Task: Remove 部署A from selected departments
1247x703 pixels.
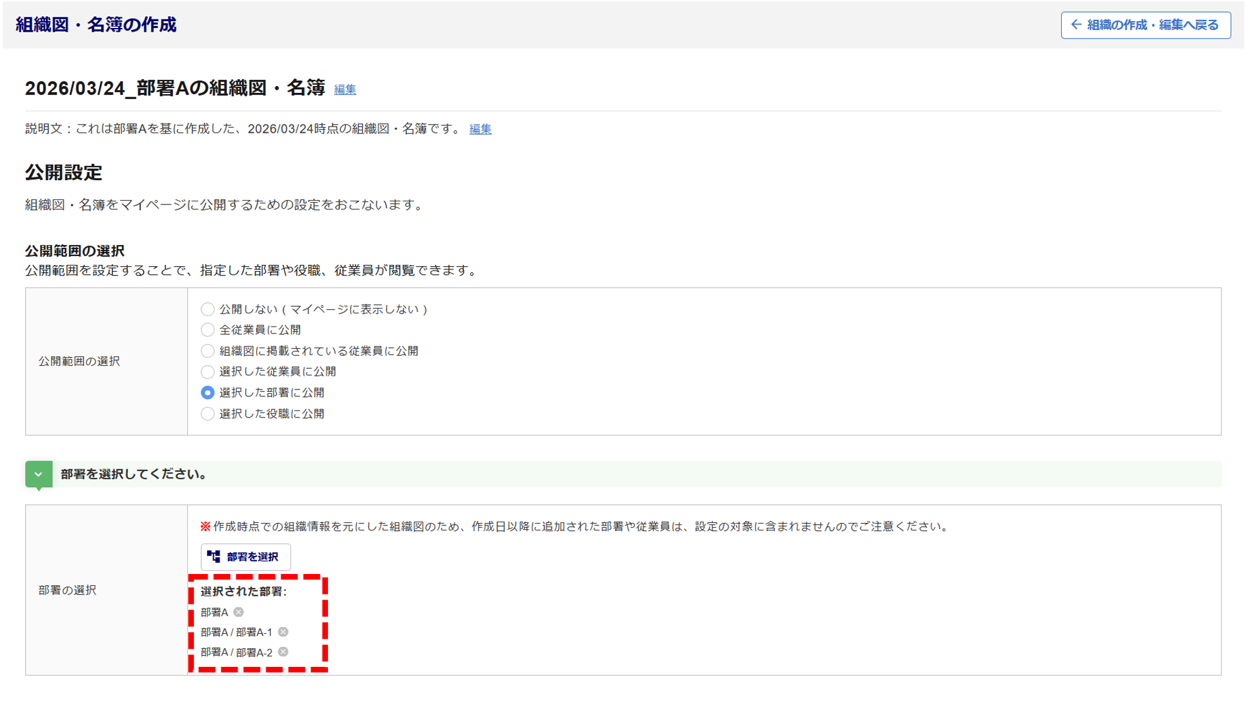Action: pos(239,612)
